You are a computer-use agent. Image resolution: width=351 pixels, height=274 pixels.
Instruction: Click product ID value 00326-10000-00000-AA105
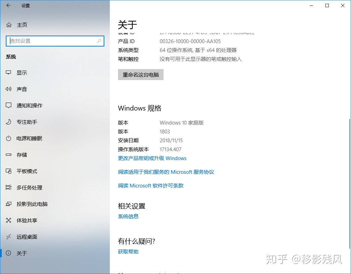click(x=190, y=41)
